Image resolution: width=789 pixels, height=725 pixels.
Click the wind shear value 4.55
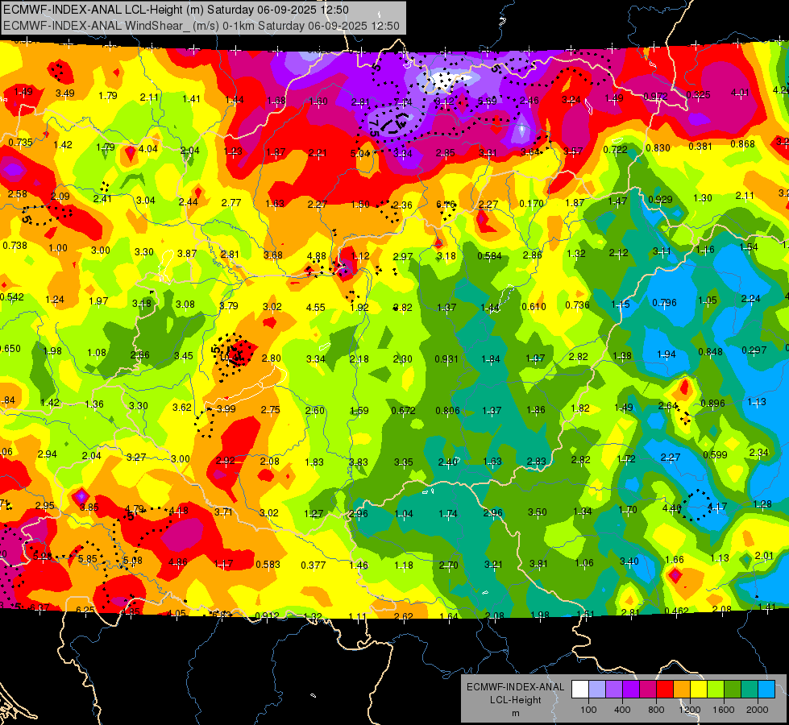click(315, 308)
